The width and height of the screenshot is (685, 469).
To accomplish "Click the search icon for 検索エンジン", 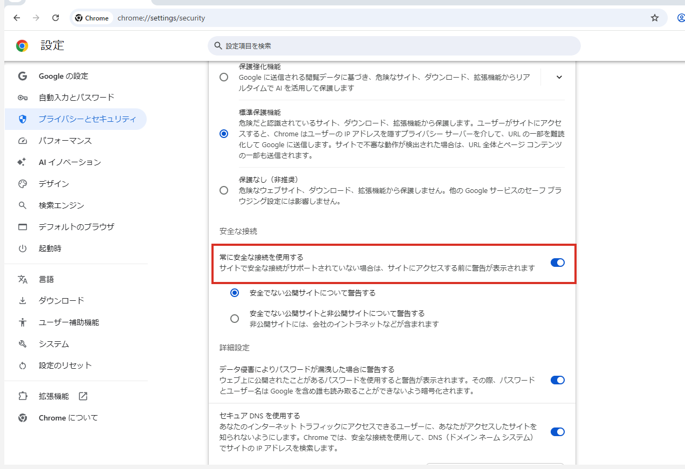I will (22, 205).
